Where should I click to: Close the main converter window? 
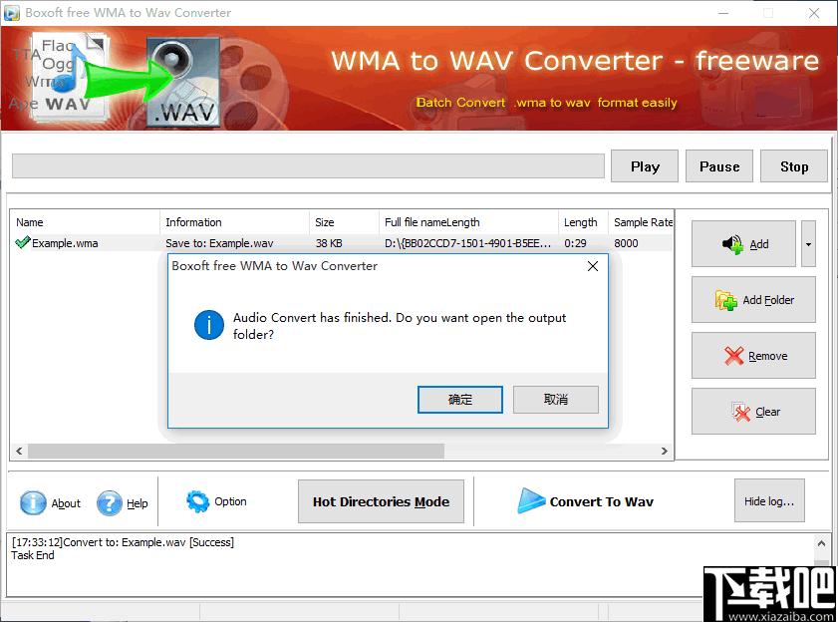[x=813, y=13]
